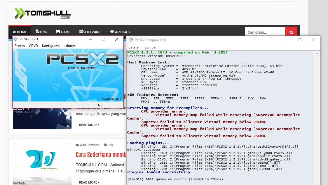This screenshot has width=328, height=185.
Task: Click the 'Iso' status bar field
Action: click(x=110, y=105)
